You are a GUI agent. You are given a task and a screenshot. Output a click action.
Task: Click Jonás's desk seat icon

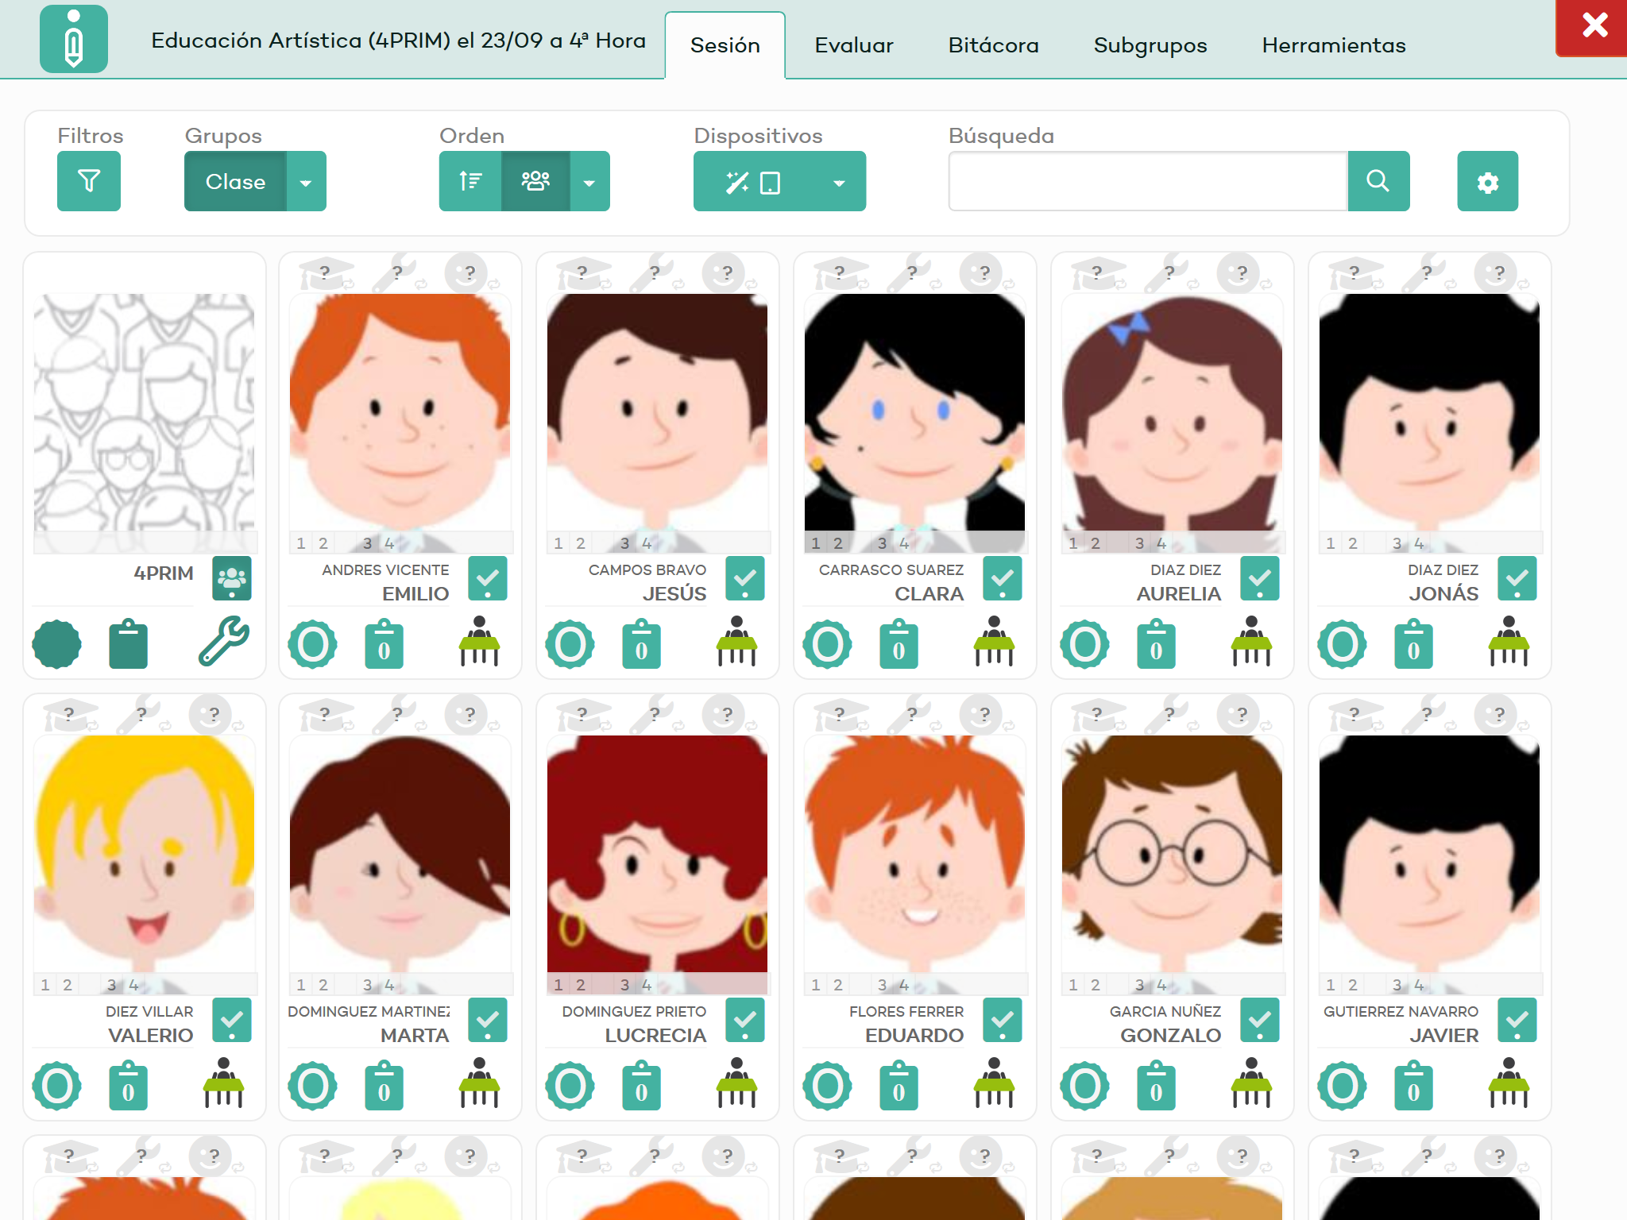tap(1509, 640)
